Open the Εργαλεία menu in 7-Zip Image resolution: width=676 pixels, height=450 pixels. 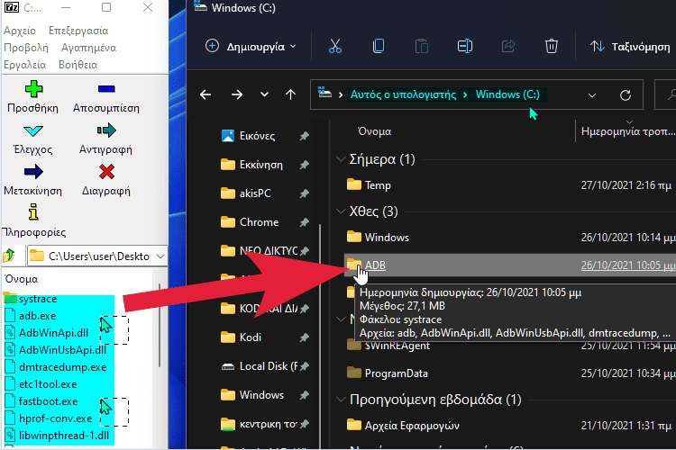[24, 65]
